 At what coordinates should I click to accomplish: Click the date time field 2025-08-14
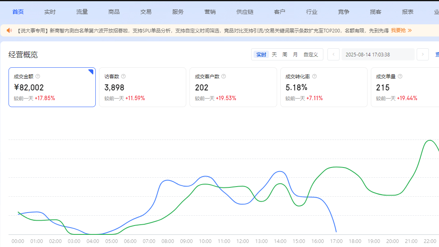(378, 55)
